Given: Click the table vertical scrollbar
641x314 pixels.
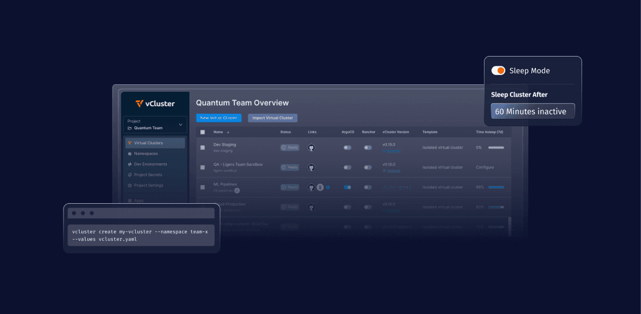Looking at the screenshot, I should click(x=509, y=226).
